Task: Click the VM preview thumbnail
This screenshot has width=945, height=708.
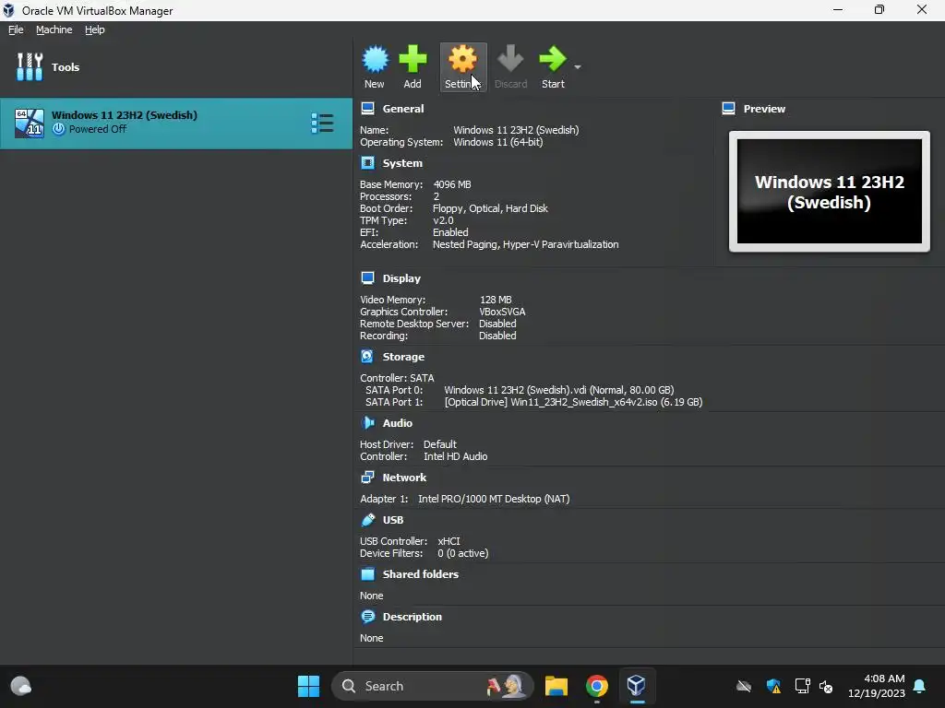Action: (830, 192)
